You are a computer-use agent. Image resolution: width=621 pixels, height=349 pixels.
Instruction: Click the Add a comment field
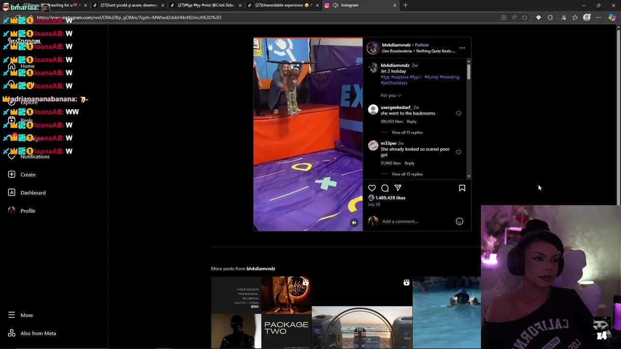[417, 222]
